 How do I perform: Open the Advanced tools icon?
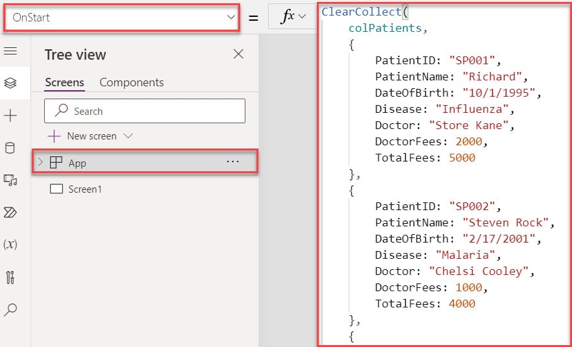point(10,278)
